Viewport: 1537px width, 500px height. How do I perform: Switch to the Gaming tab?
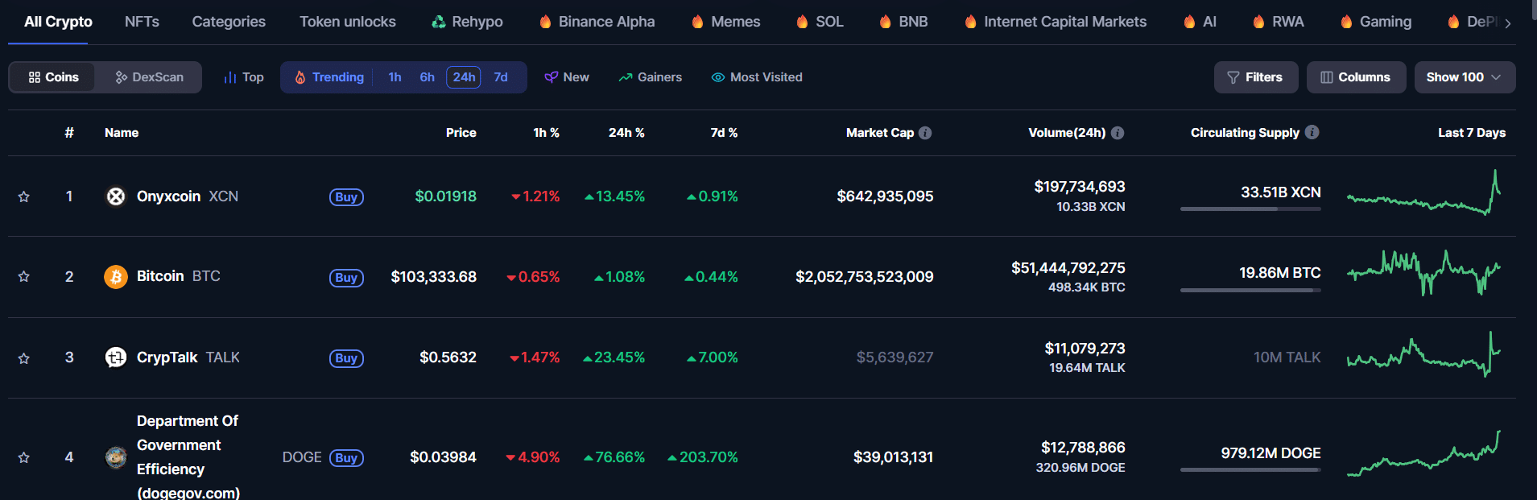click(1376, 22)
